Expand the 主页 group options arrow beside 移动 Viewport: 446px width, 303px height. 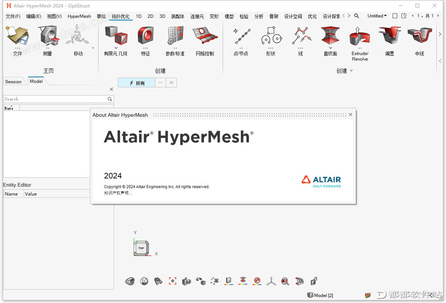tap(93, 48)
